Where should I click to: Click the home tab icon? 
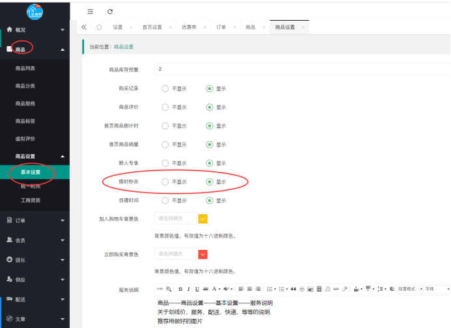coord(99,27)
